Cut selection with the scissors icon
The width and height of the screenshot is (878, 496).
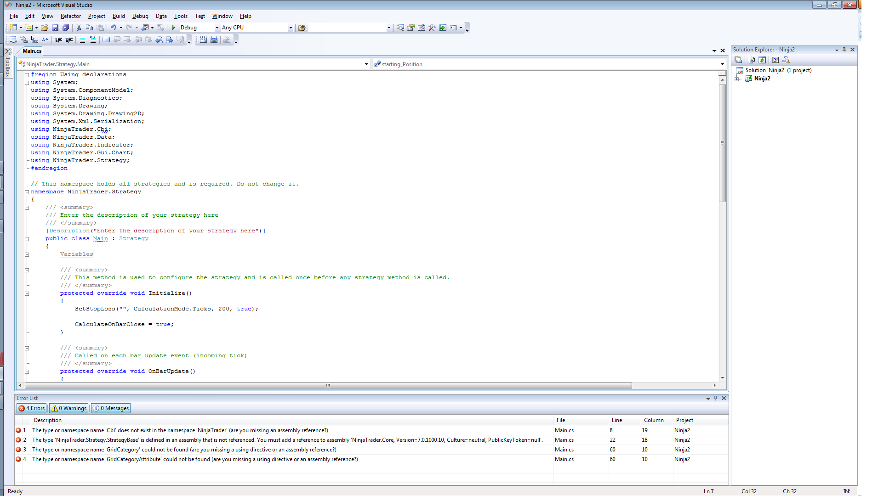click(x=79, y=28)
